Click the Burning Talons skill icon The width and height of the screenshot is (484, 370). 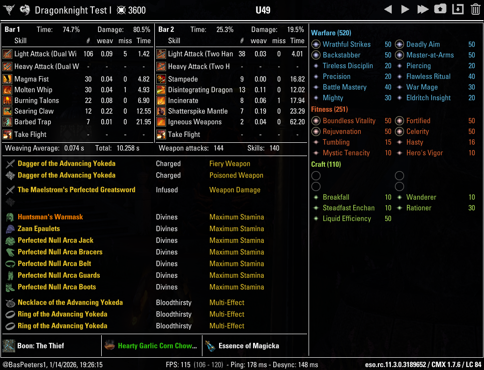coord(7,101)
